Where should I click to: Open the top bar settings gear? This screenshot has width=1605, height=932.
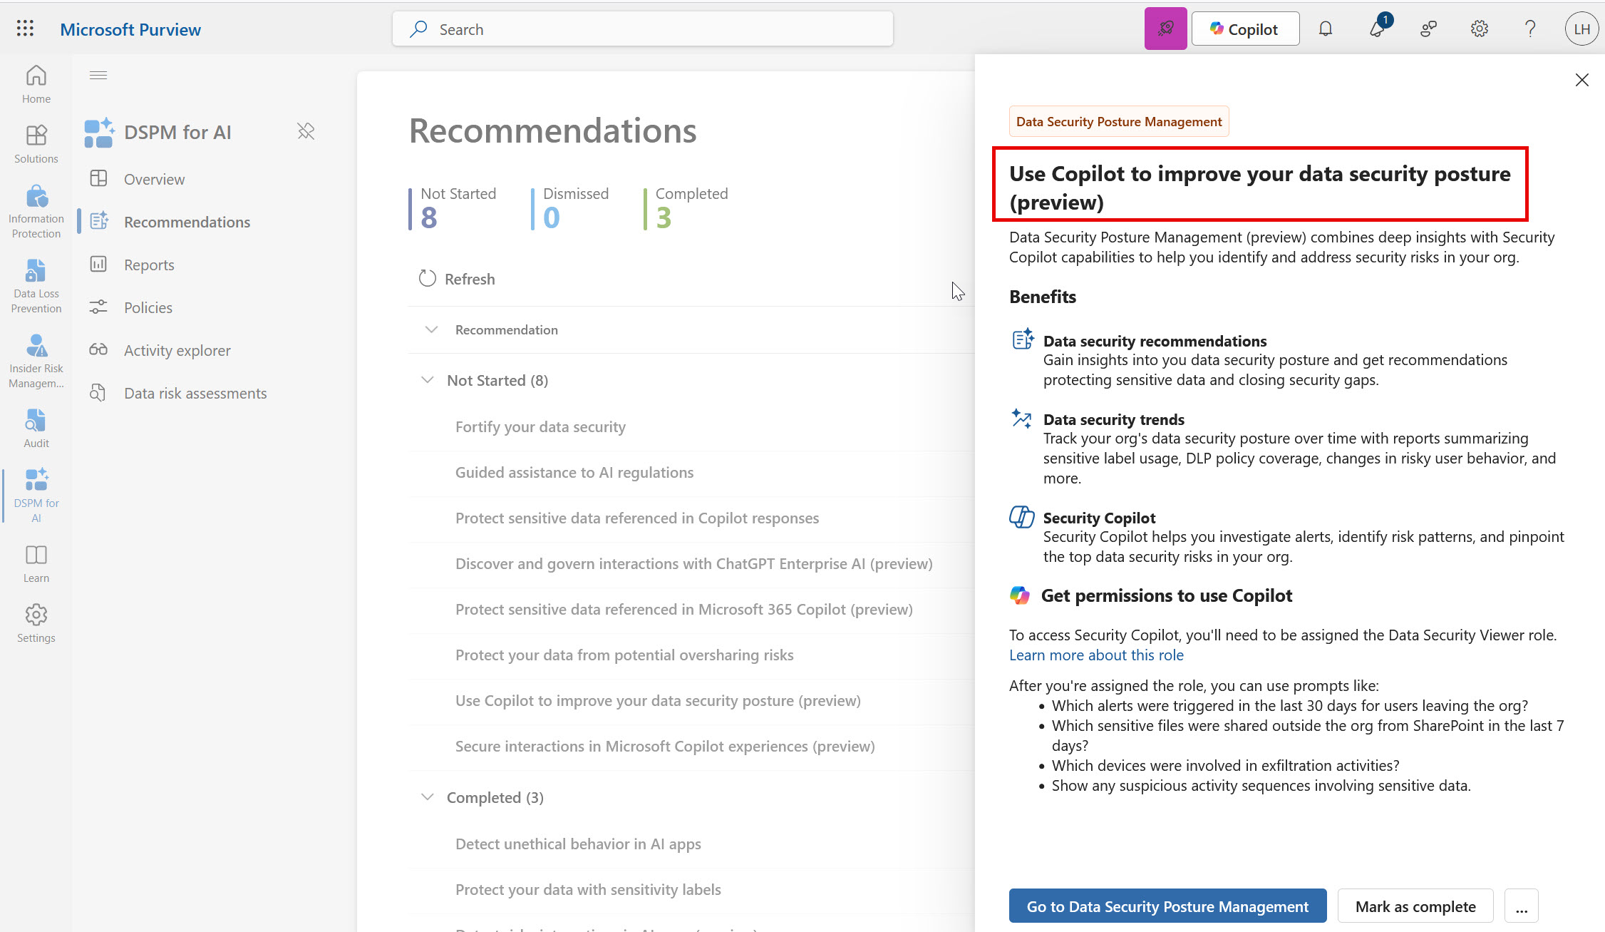[x=1480, y=29]
